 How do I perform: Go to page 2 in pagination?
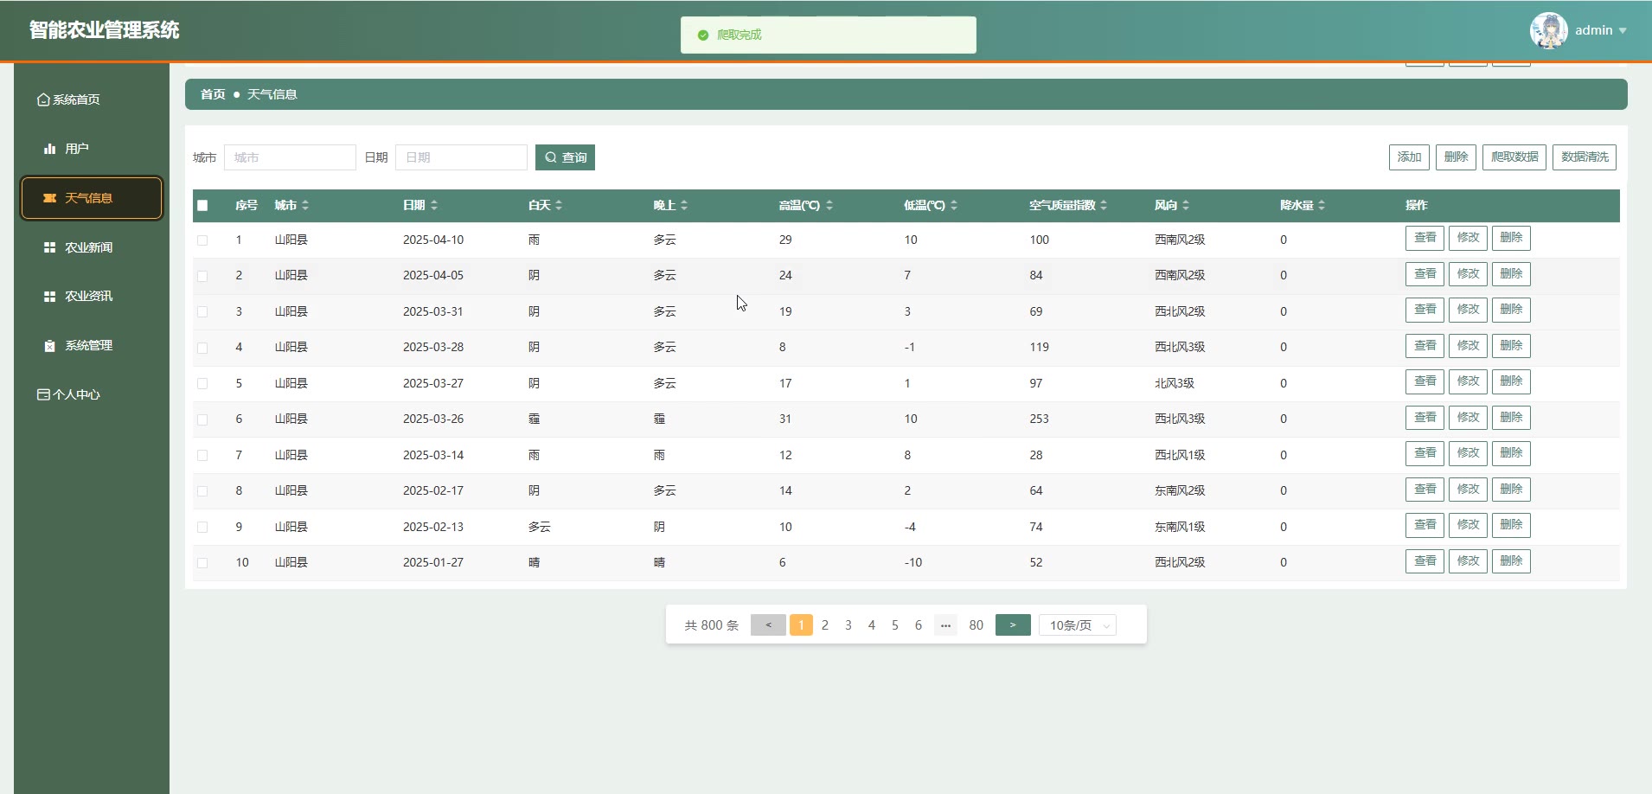point(825,625)
